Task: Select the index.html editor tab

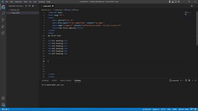Action: coord(47,6)
